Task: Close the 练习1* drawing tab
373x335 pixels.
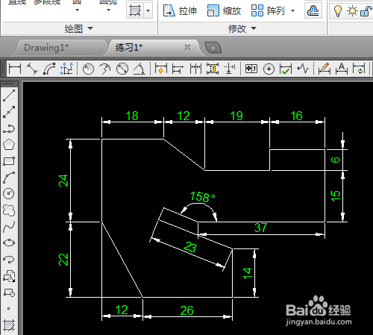Action: (x=187, y=47)
